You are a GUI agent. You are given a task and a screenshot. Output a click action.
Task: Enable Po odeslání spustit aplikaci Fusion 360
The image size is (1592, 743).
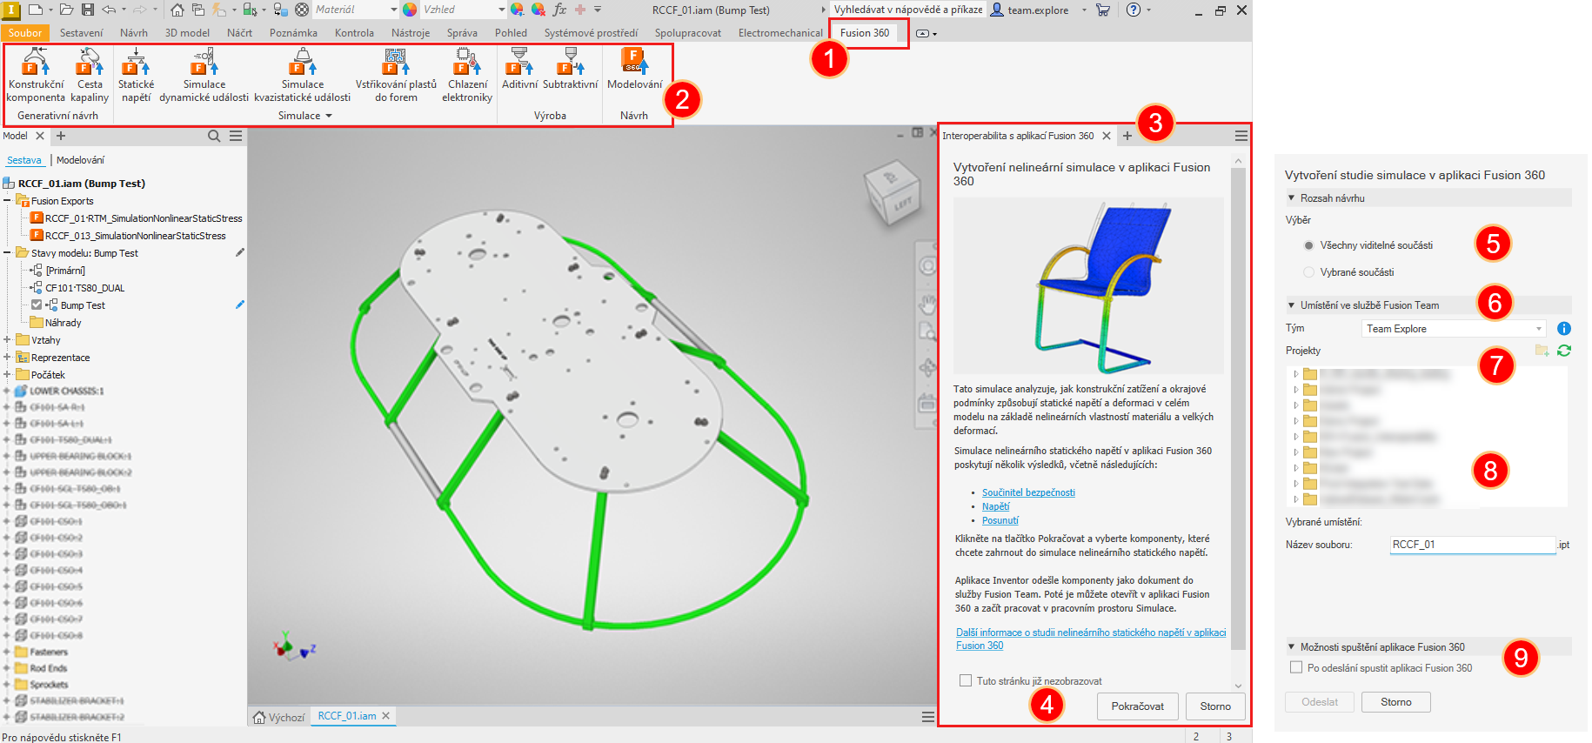[x=1296, y=667]
